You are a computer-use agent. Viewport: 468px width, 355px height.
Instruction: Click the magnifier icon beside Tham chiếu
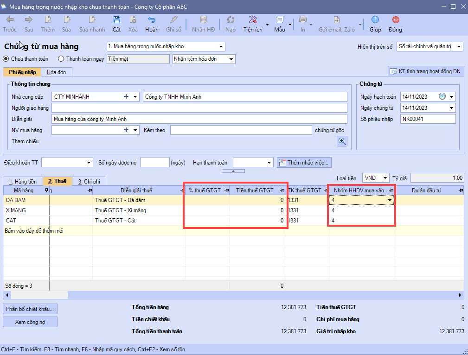point(342,141)
